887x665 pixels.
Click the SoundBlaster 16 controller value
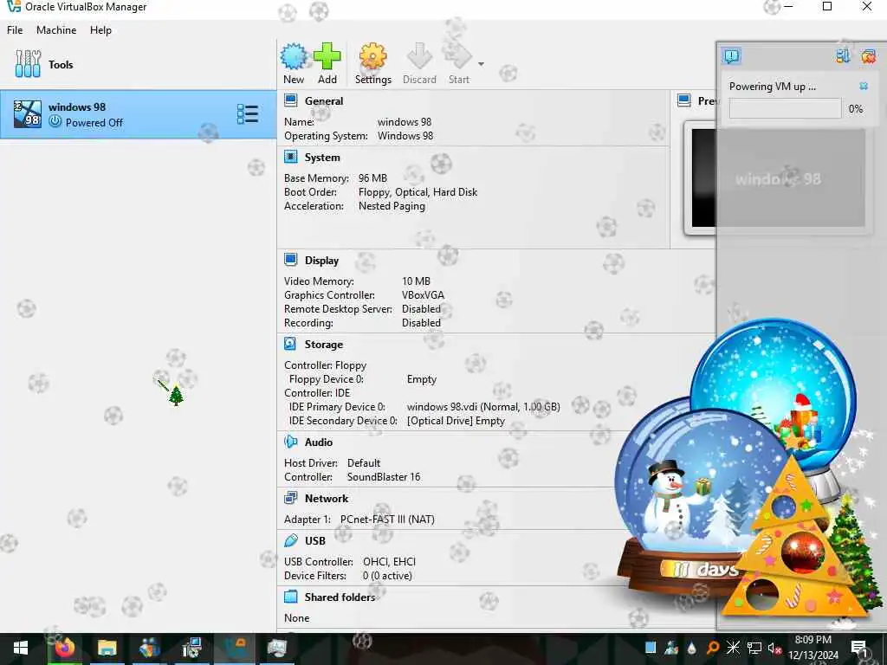(x=384, y=477)
